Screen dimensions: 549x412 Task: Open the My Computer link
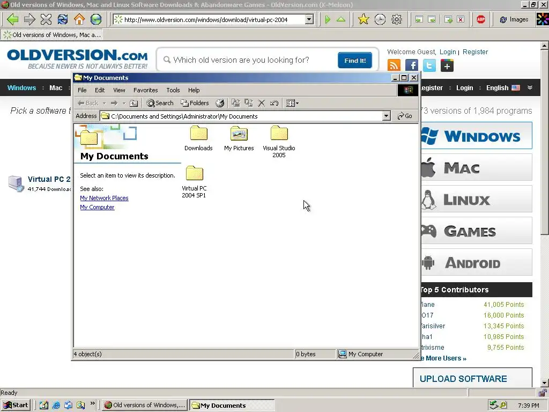click(97, 207)
